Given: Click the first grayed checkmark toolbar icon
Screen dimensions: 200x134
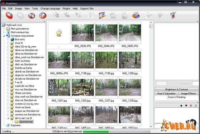Looking at the screenshot, I should pyautogui.click(x=149, y=15).
